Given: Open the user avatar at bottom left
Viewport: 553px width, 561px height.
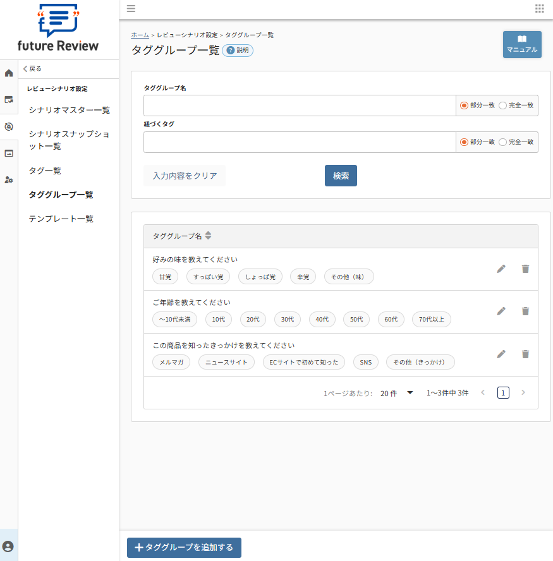Looking at the screenshot, I should 8,545.
